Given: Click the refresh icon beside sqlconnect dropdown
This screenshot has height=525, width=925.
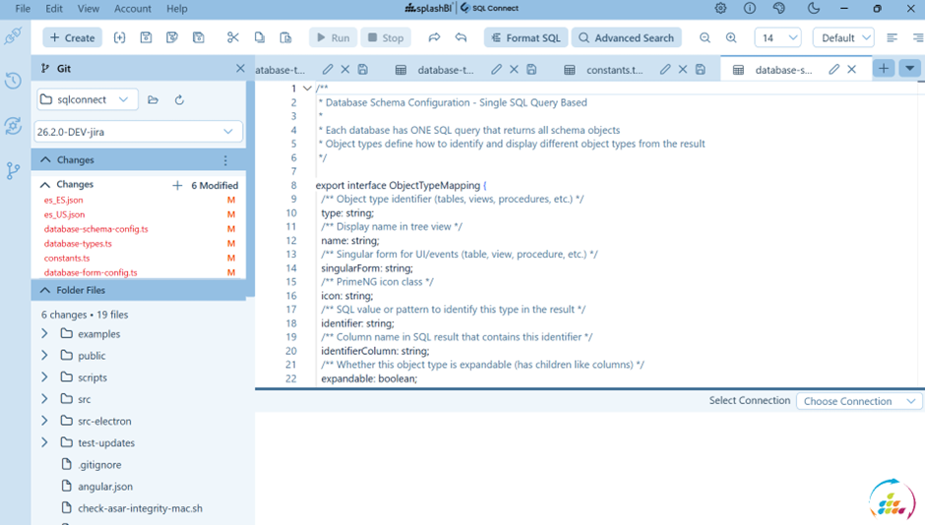Looking at the screenshot, I should [x=179, y=99].
